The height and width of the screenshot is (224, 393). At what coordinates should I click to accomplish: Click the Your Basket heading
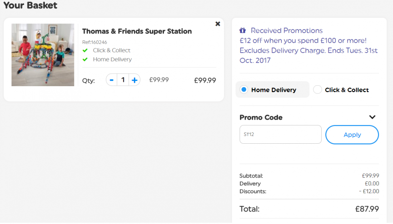coord(30,5)
